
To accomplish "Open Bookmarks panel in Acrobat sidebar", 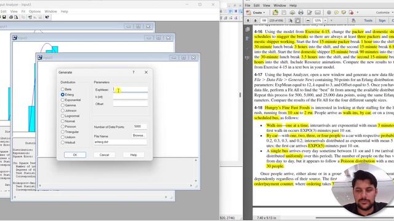I will click(x=247, y=39).
